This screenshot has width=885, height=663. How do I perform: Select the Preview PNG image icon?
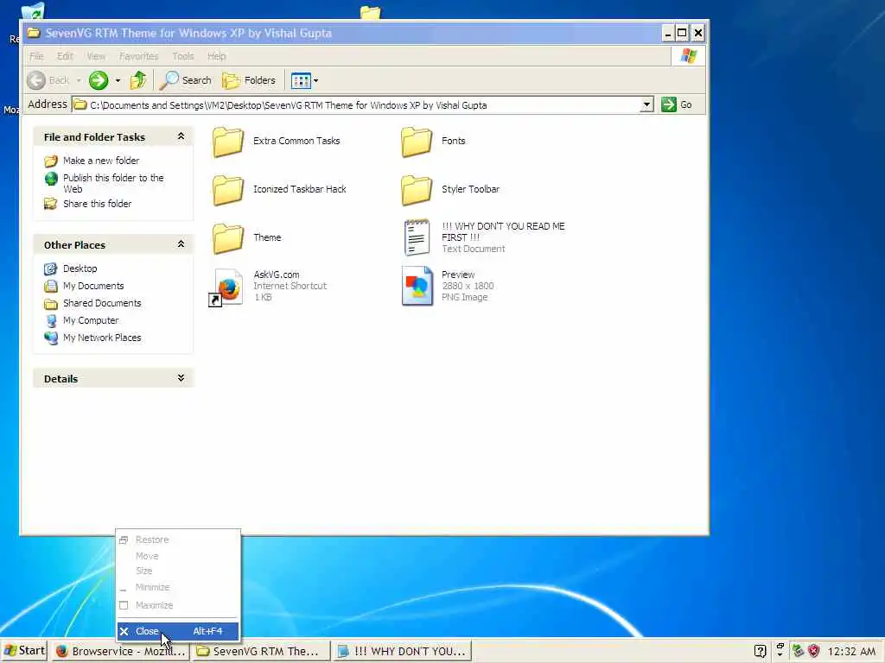coord(417,286)
